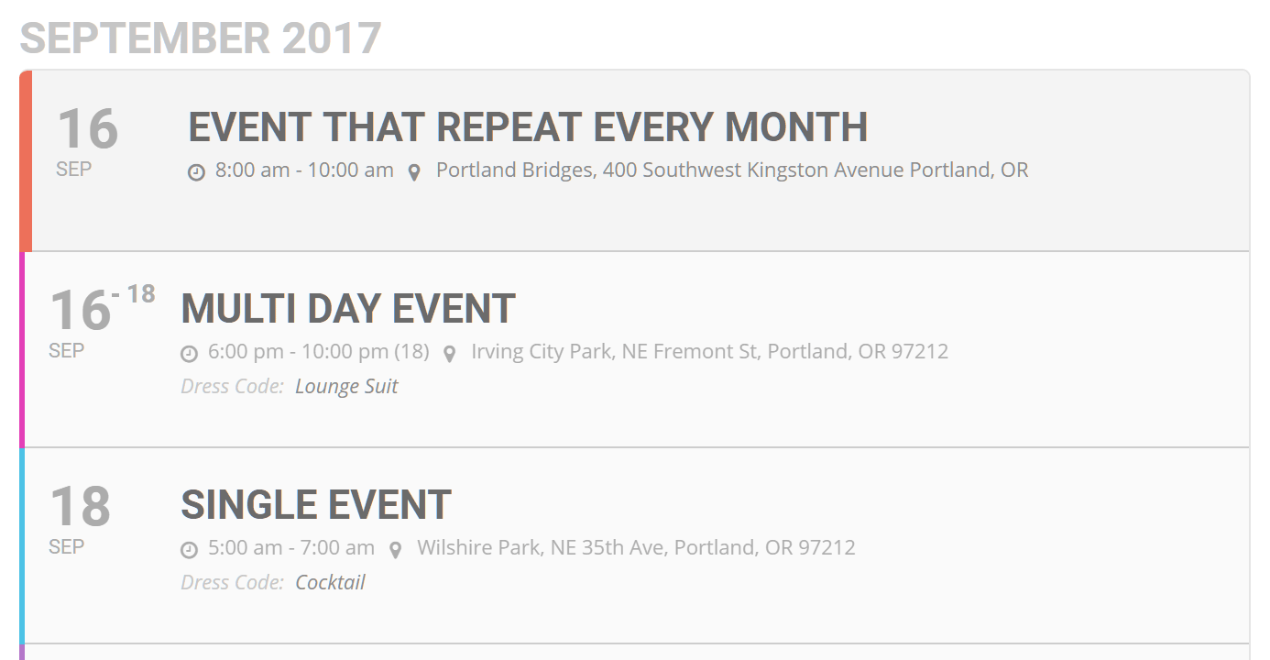Click the map pin before Wilshire Park
The height and width of the screenshot is (660, 1270).
395,549
